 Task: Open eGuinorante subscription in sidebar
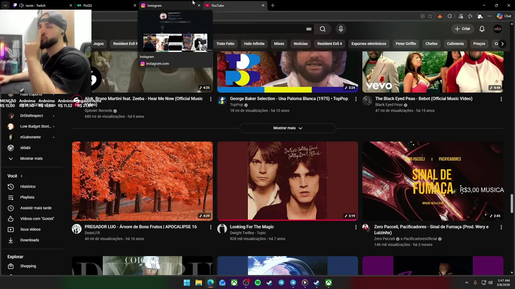click(x=31, y=137)
